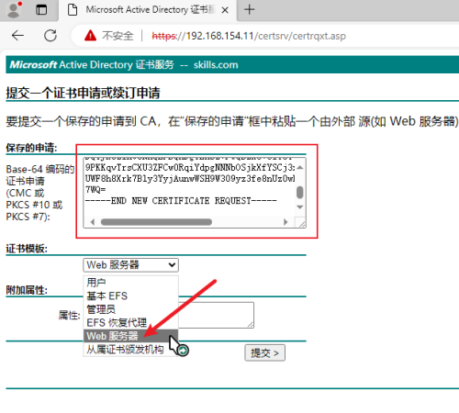Screen dimensions: 459x413
Task: Click the 附加属性 section label
Action: 27,290
